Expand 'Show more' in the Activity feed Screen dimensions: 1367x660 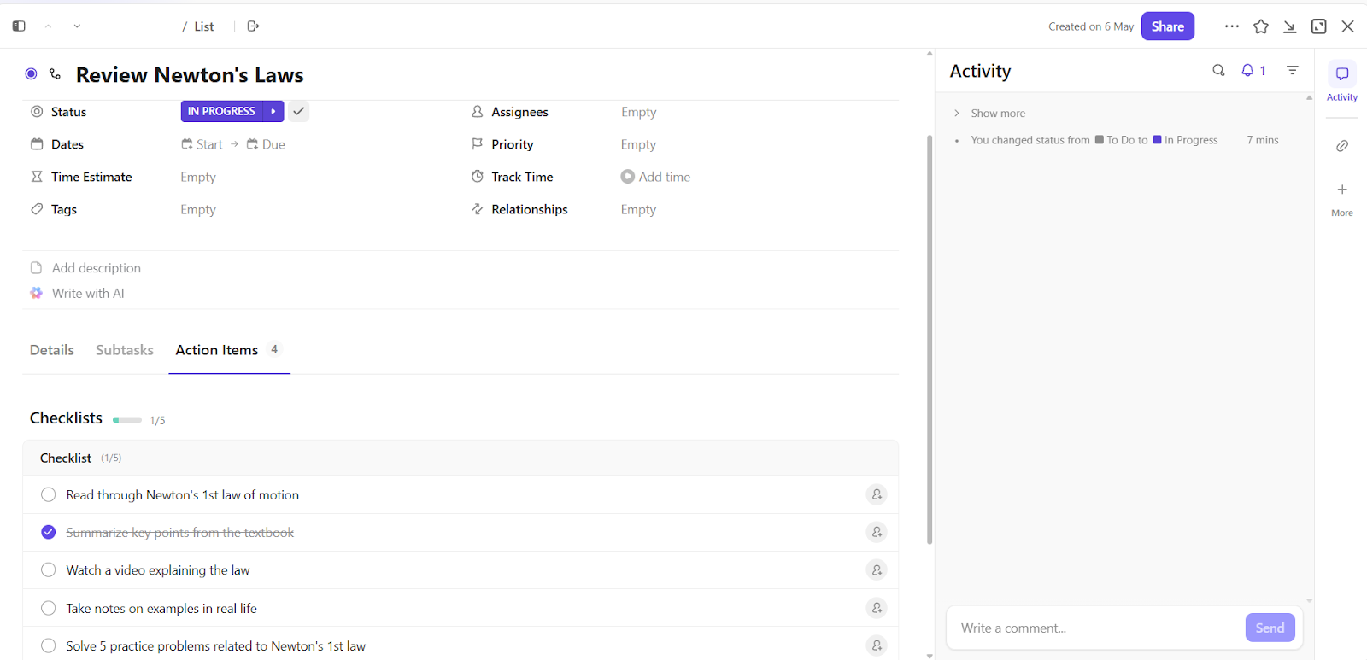click(x=997, y=114)
